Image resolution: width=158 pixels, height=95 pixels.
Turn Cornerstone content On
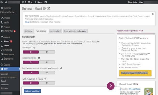tap(31, 73)
